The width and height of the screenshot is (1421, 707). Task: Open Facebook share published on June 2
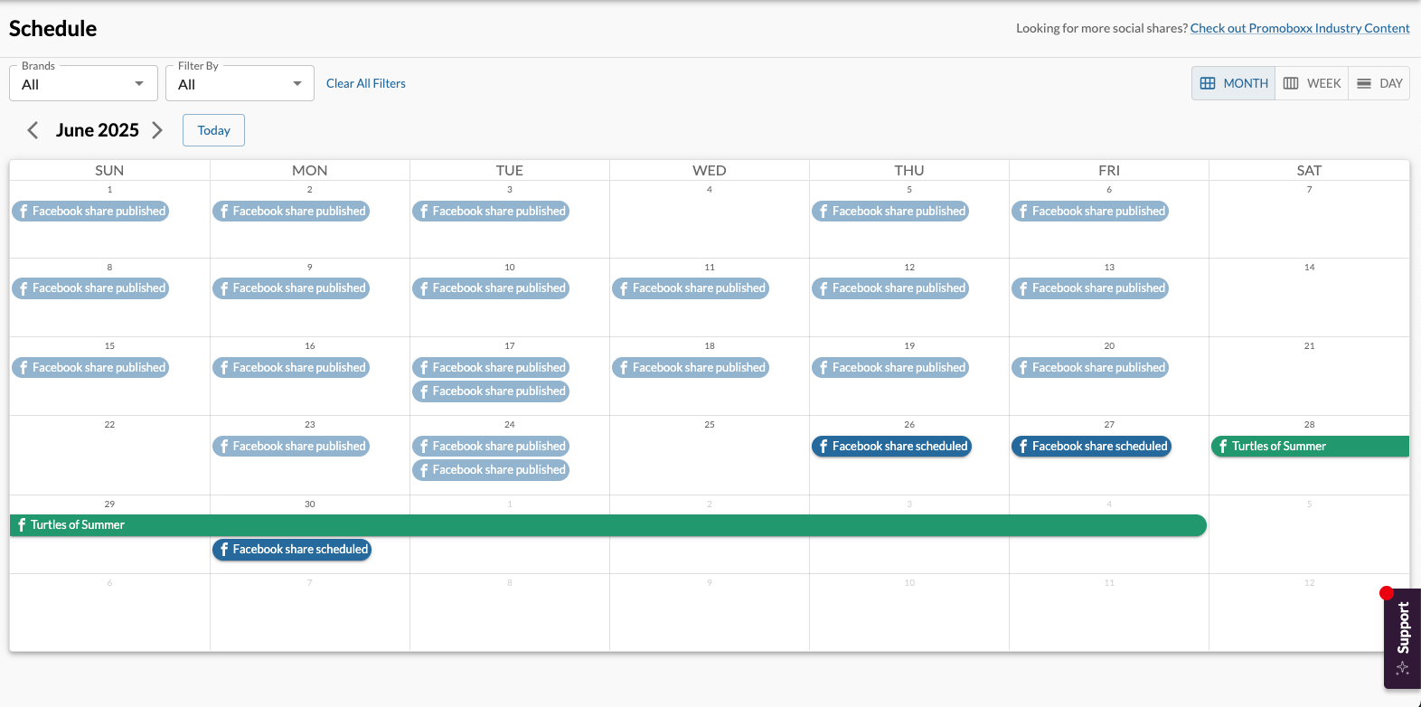(x=290, y=211)
